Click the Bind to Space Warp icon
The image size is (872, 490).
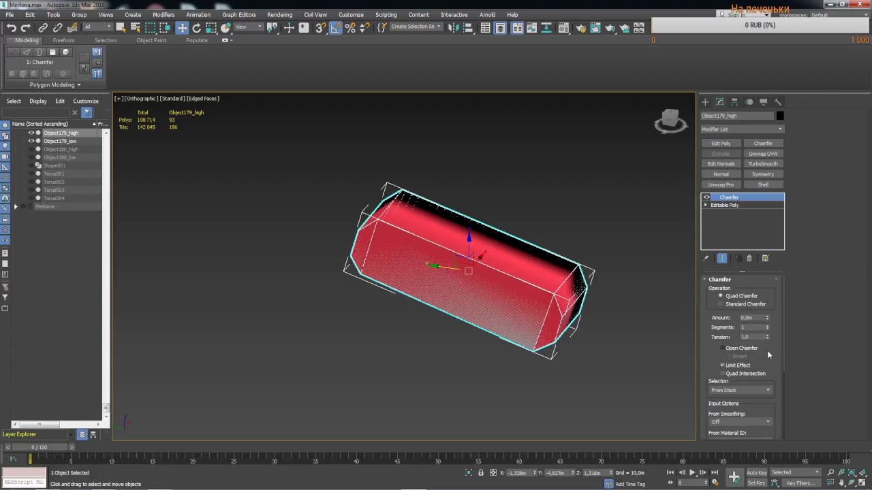pos(72,28)
